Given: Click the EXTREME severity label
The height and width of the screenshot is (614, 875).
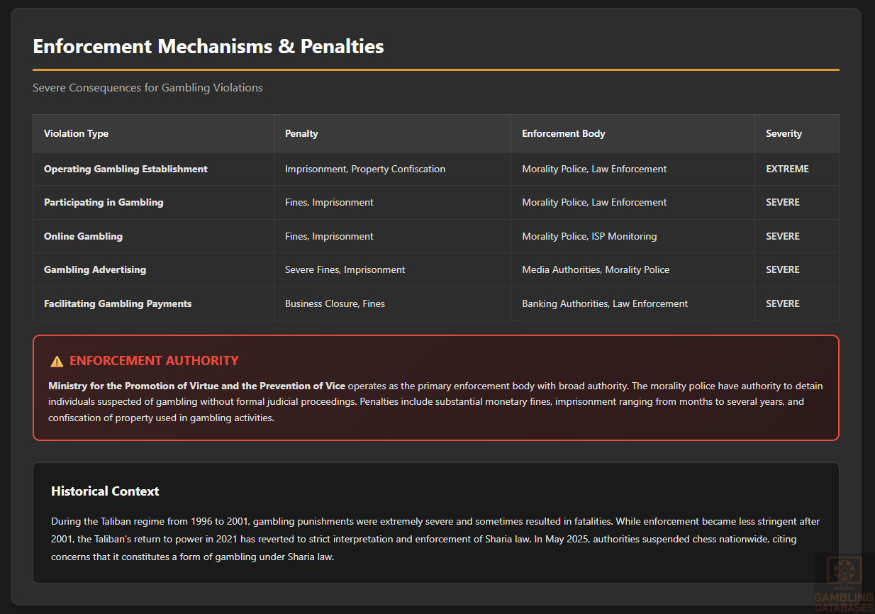Looking at the screenshot, I should coord(787,169).
